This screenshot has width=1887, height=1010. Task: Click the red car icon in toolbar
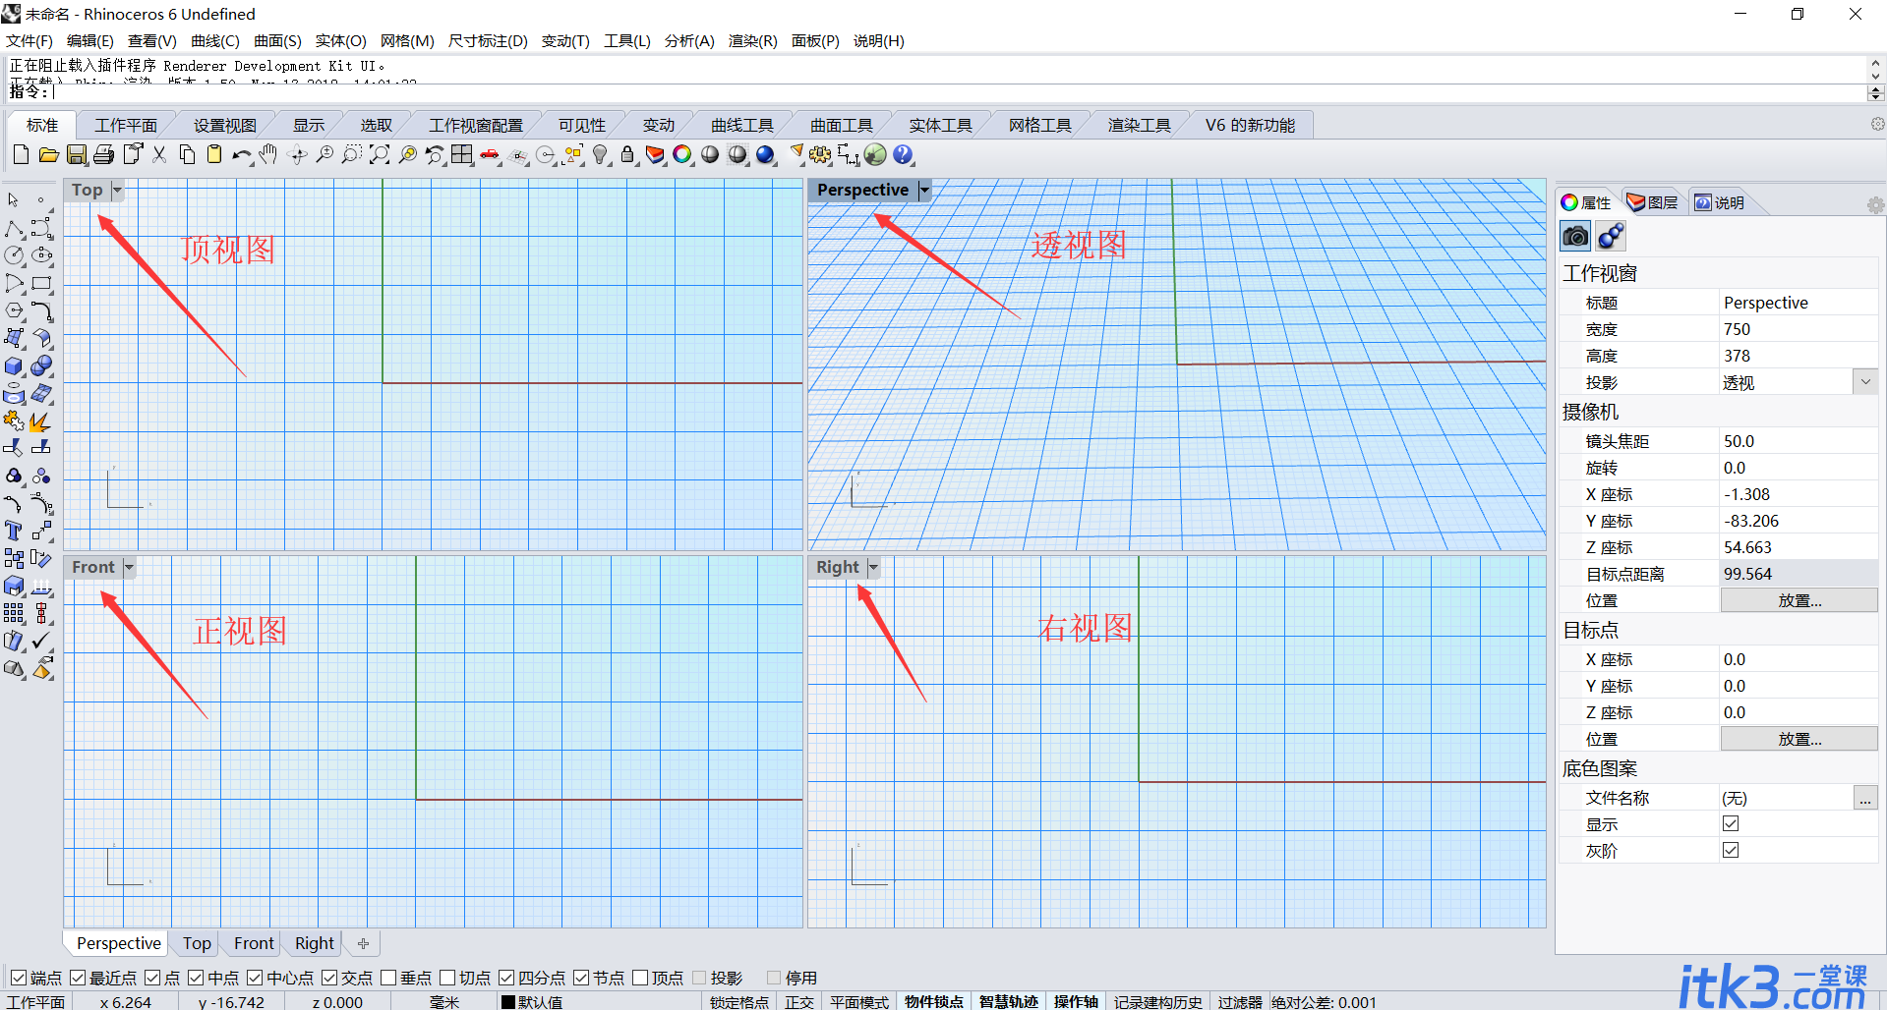pos(490,154)
